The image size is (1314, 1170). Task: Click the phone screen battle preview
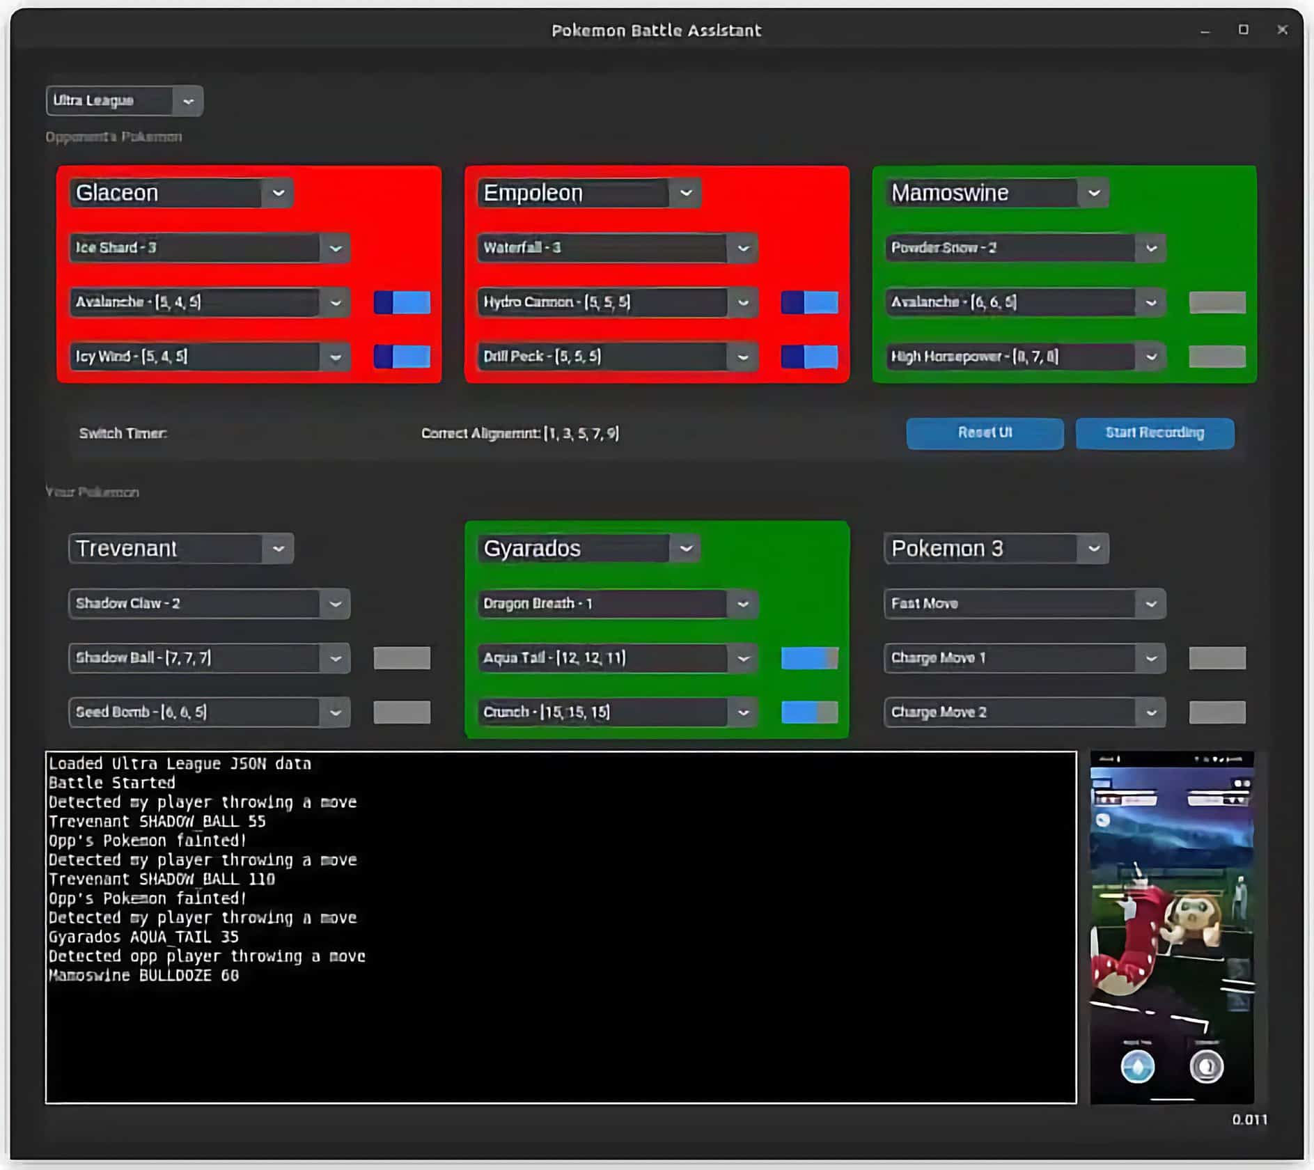(x=1172, y=928)
